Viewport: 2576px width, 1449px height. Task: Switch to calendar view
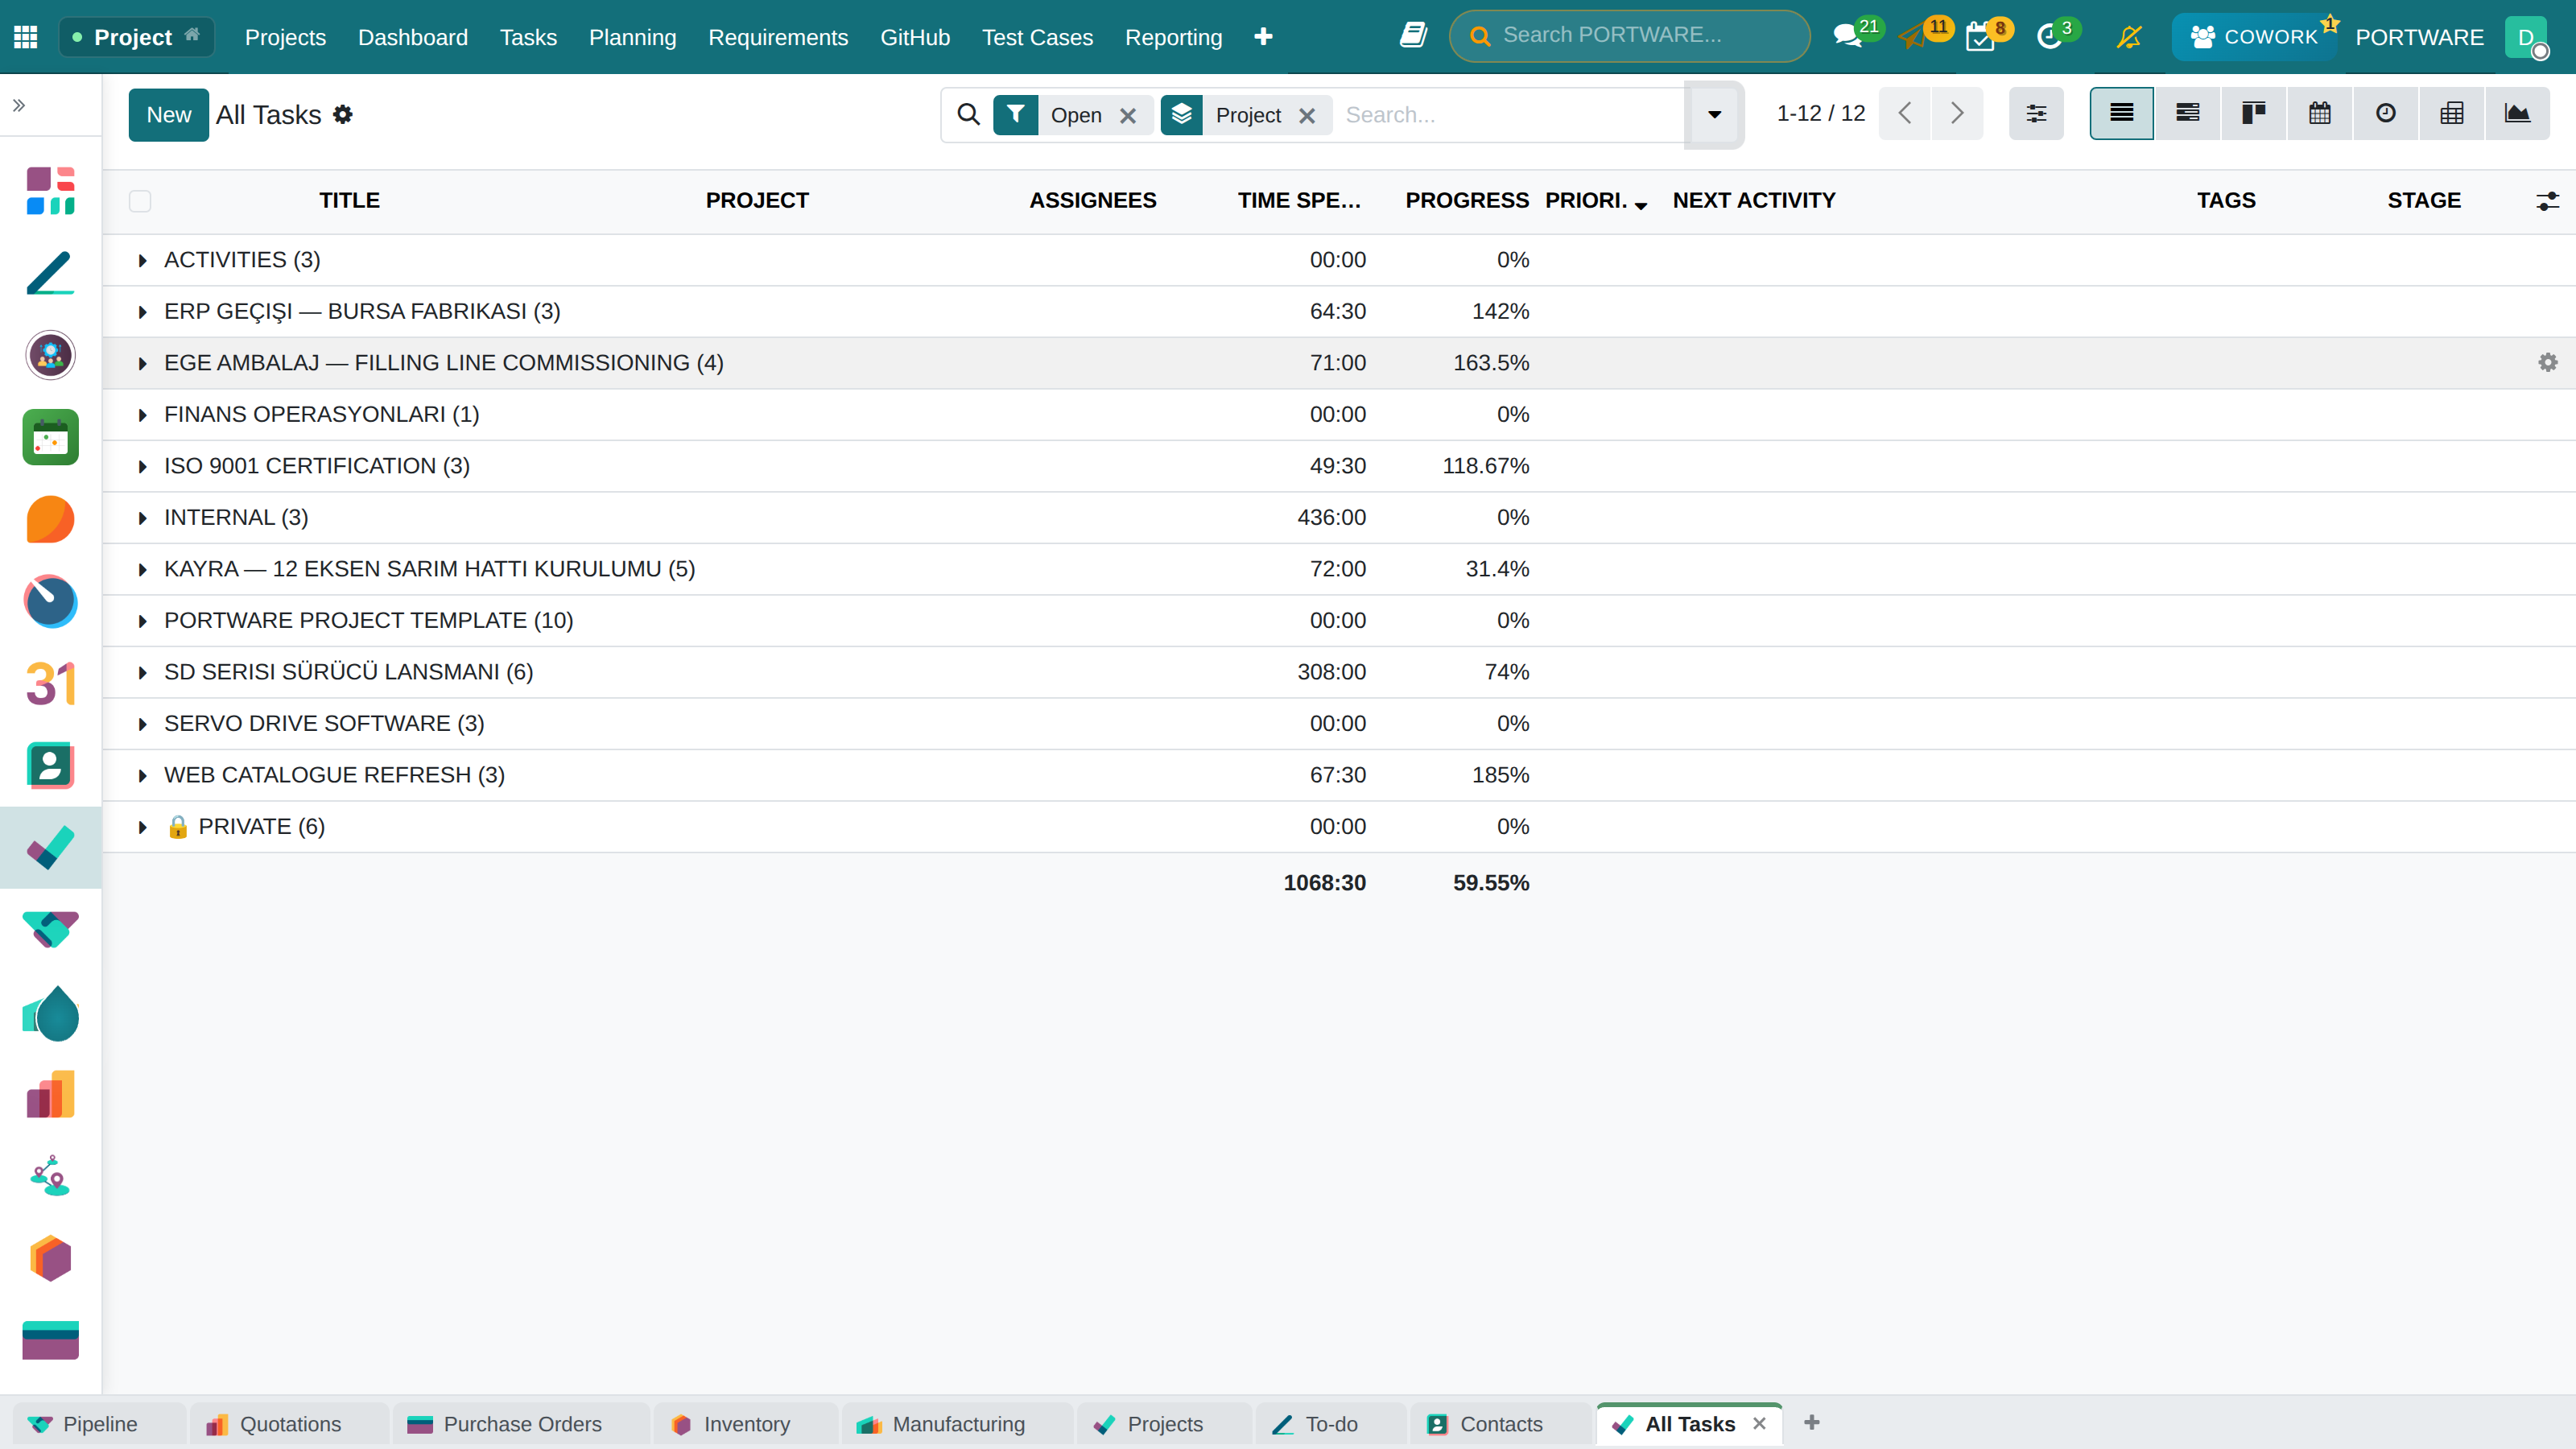click(2319, 113)
